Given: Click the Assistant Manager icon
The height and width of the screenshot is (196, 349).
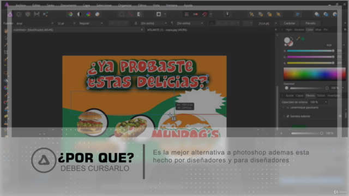Looking at the screenshot, I should [227, 14].
